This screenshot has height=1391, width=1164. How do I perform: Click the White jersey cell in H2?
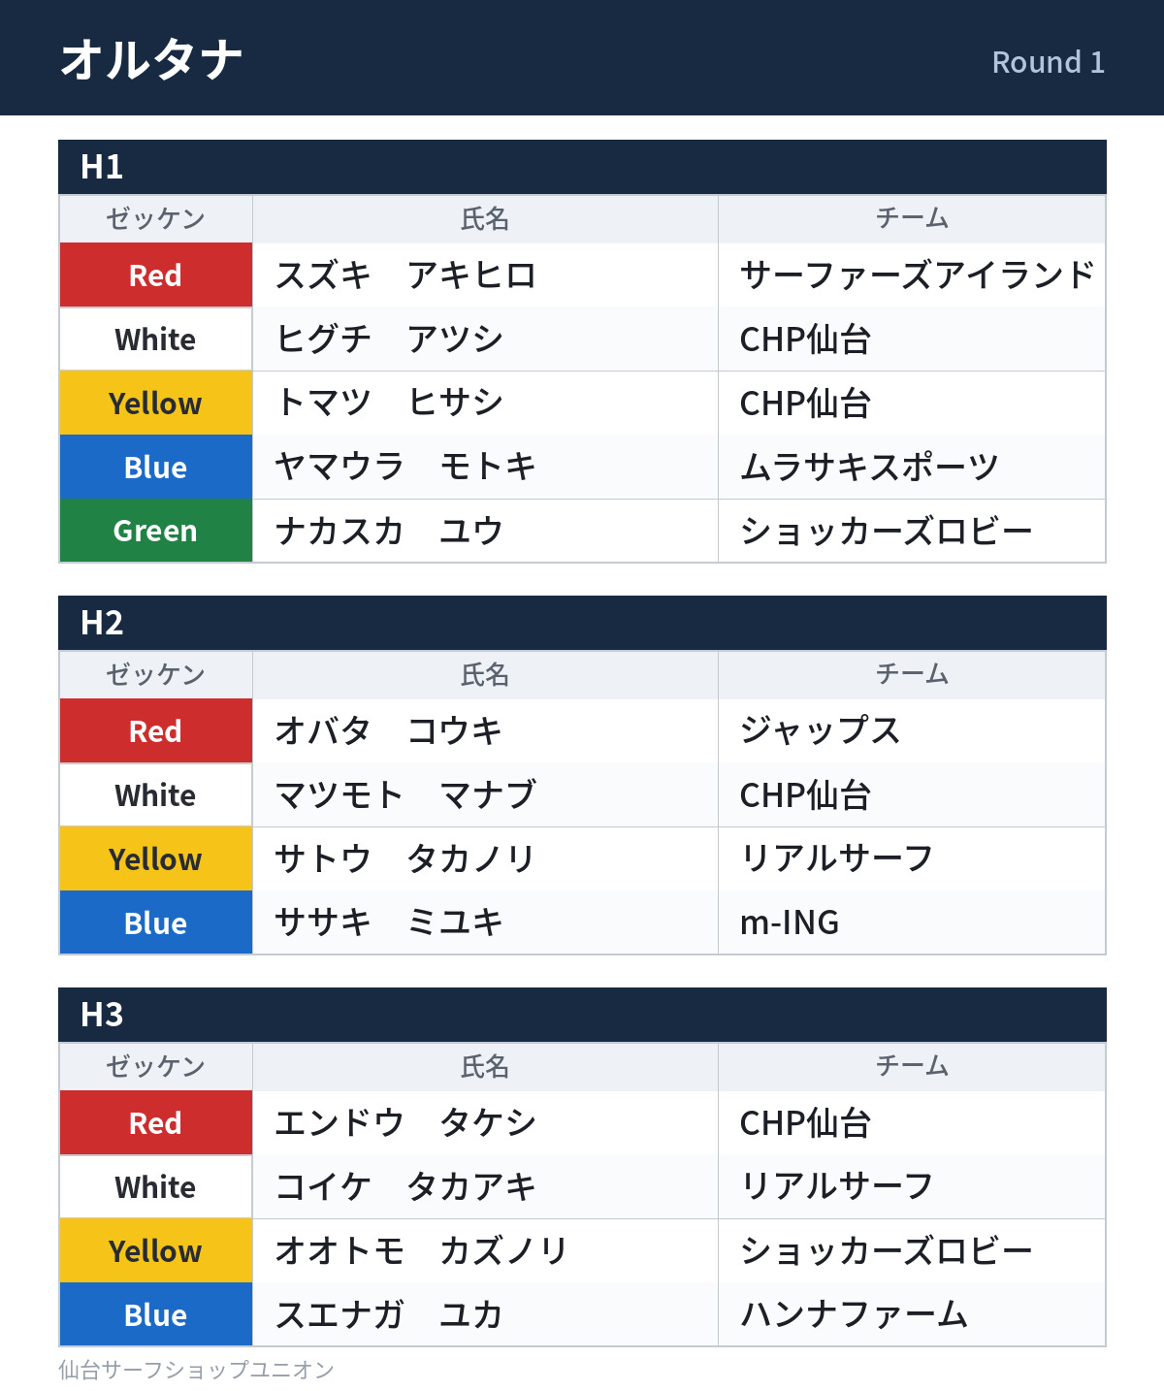pos(156,795)
